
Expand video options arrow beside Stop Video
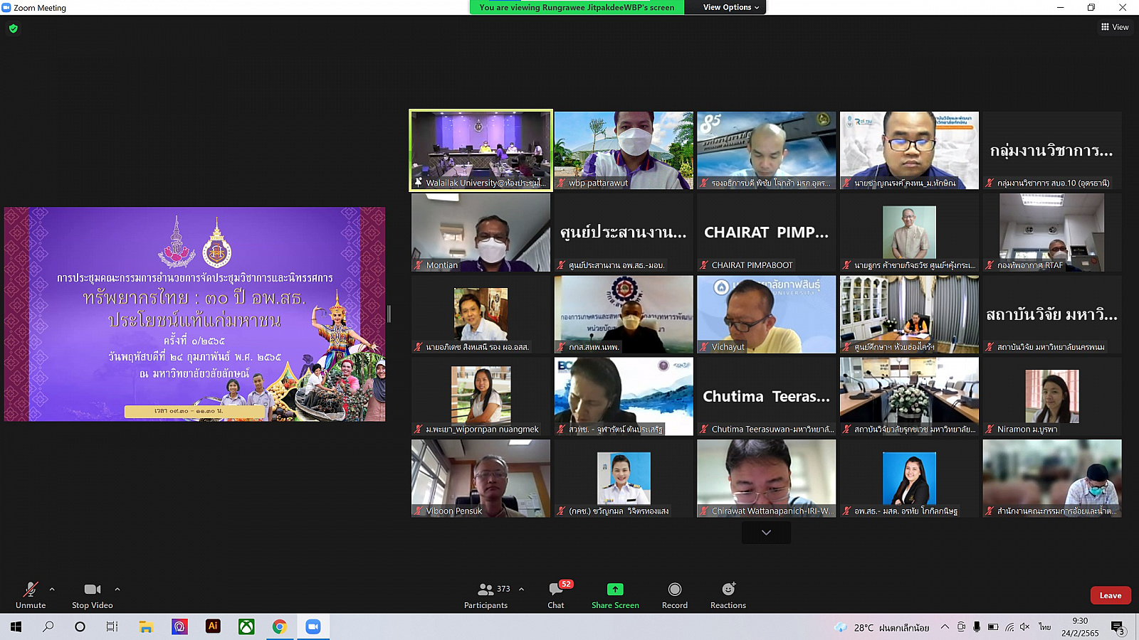pyautogui.click(x=117, y=589)
